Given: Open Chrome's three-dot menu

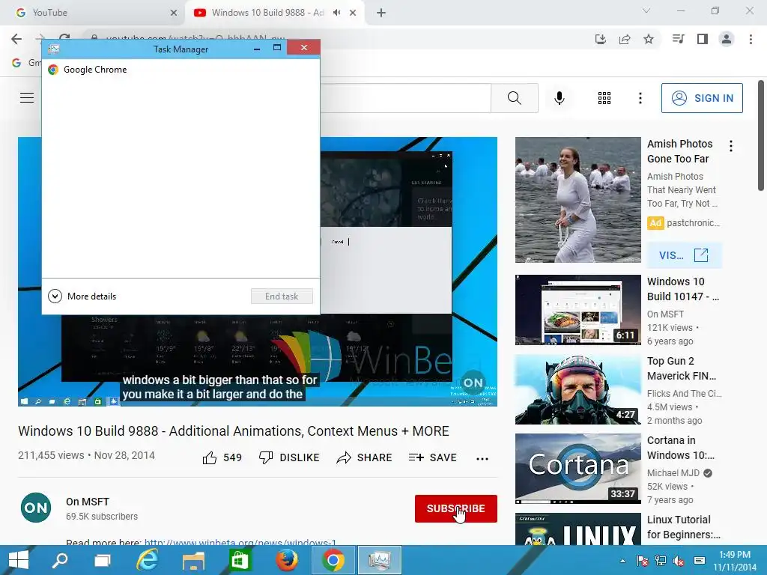Looking at the screenshot, I should [751, 39].
